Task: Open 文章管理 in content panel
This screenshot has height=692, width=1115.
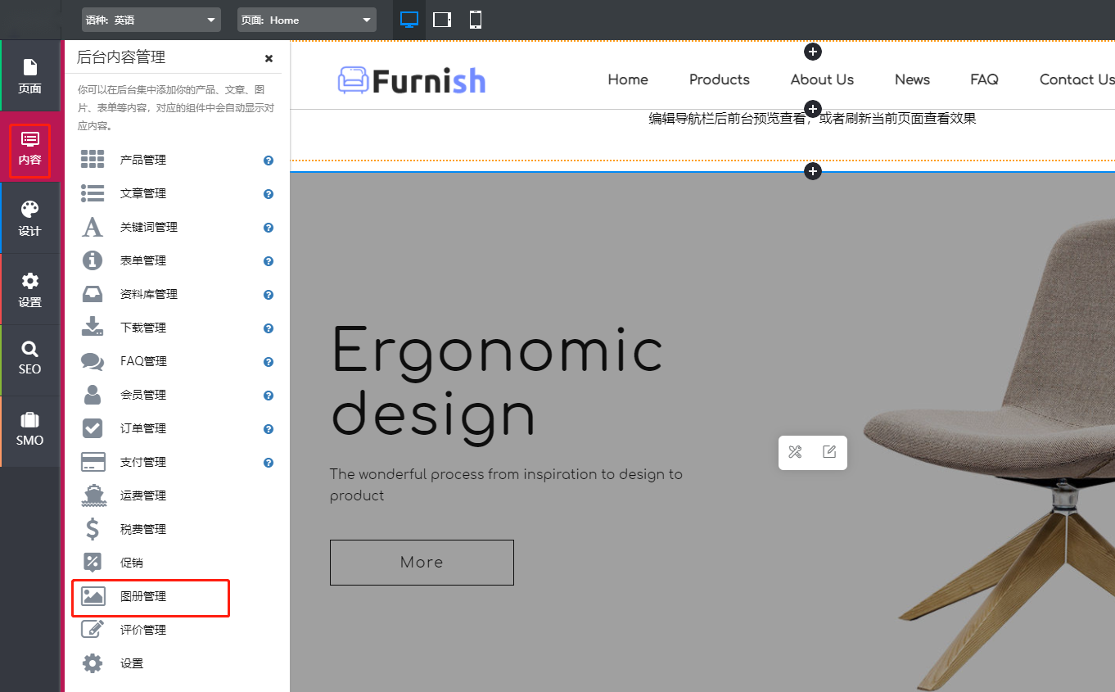Action: coord(143,193)
